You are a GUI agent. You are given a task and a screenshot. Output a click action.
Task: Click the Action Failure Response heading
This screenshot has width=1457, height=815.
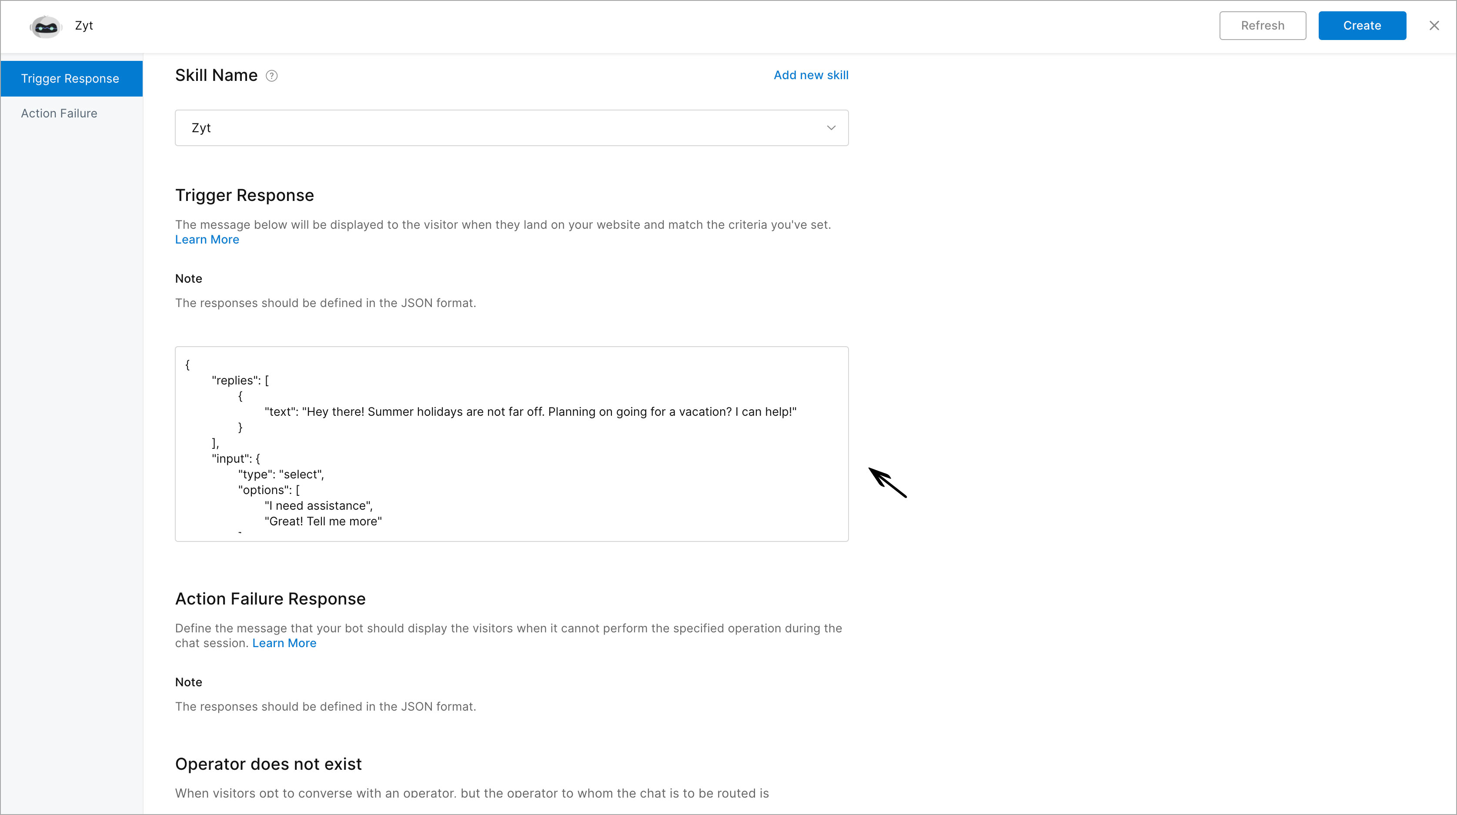[270, 599]
